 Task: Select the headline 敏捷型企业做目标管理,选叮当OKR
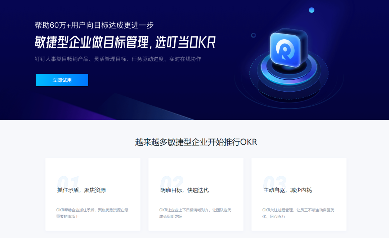tap(125, 42)
